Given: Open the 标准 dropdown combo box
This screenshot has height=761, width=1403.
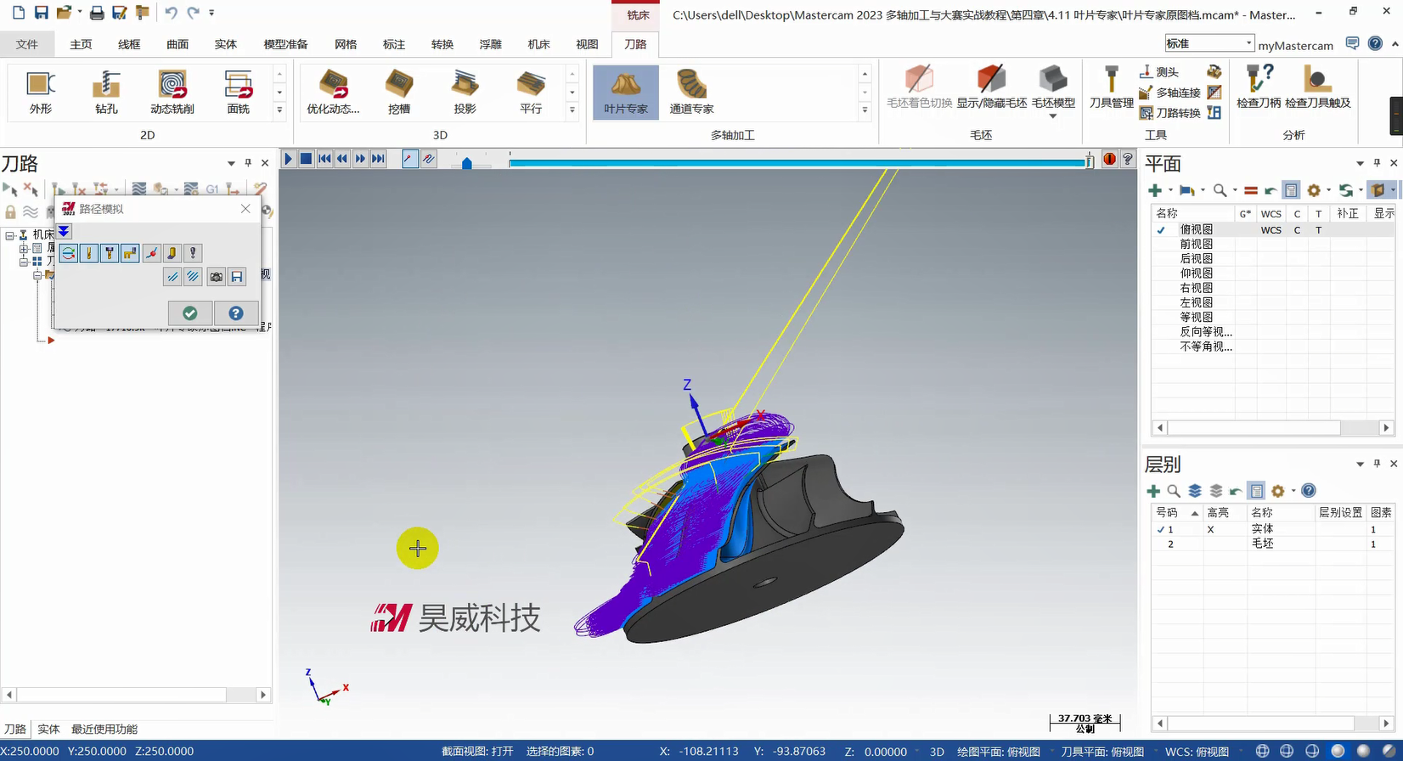Looking at the screenshot, I should [1209, 43].
